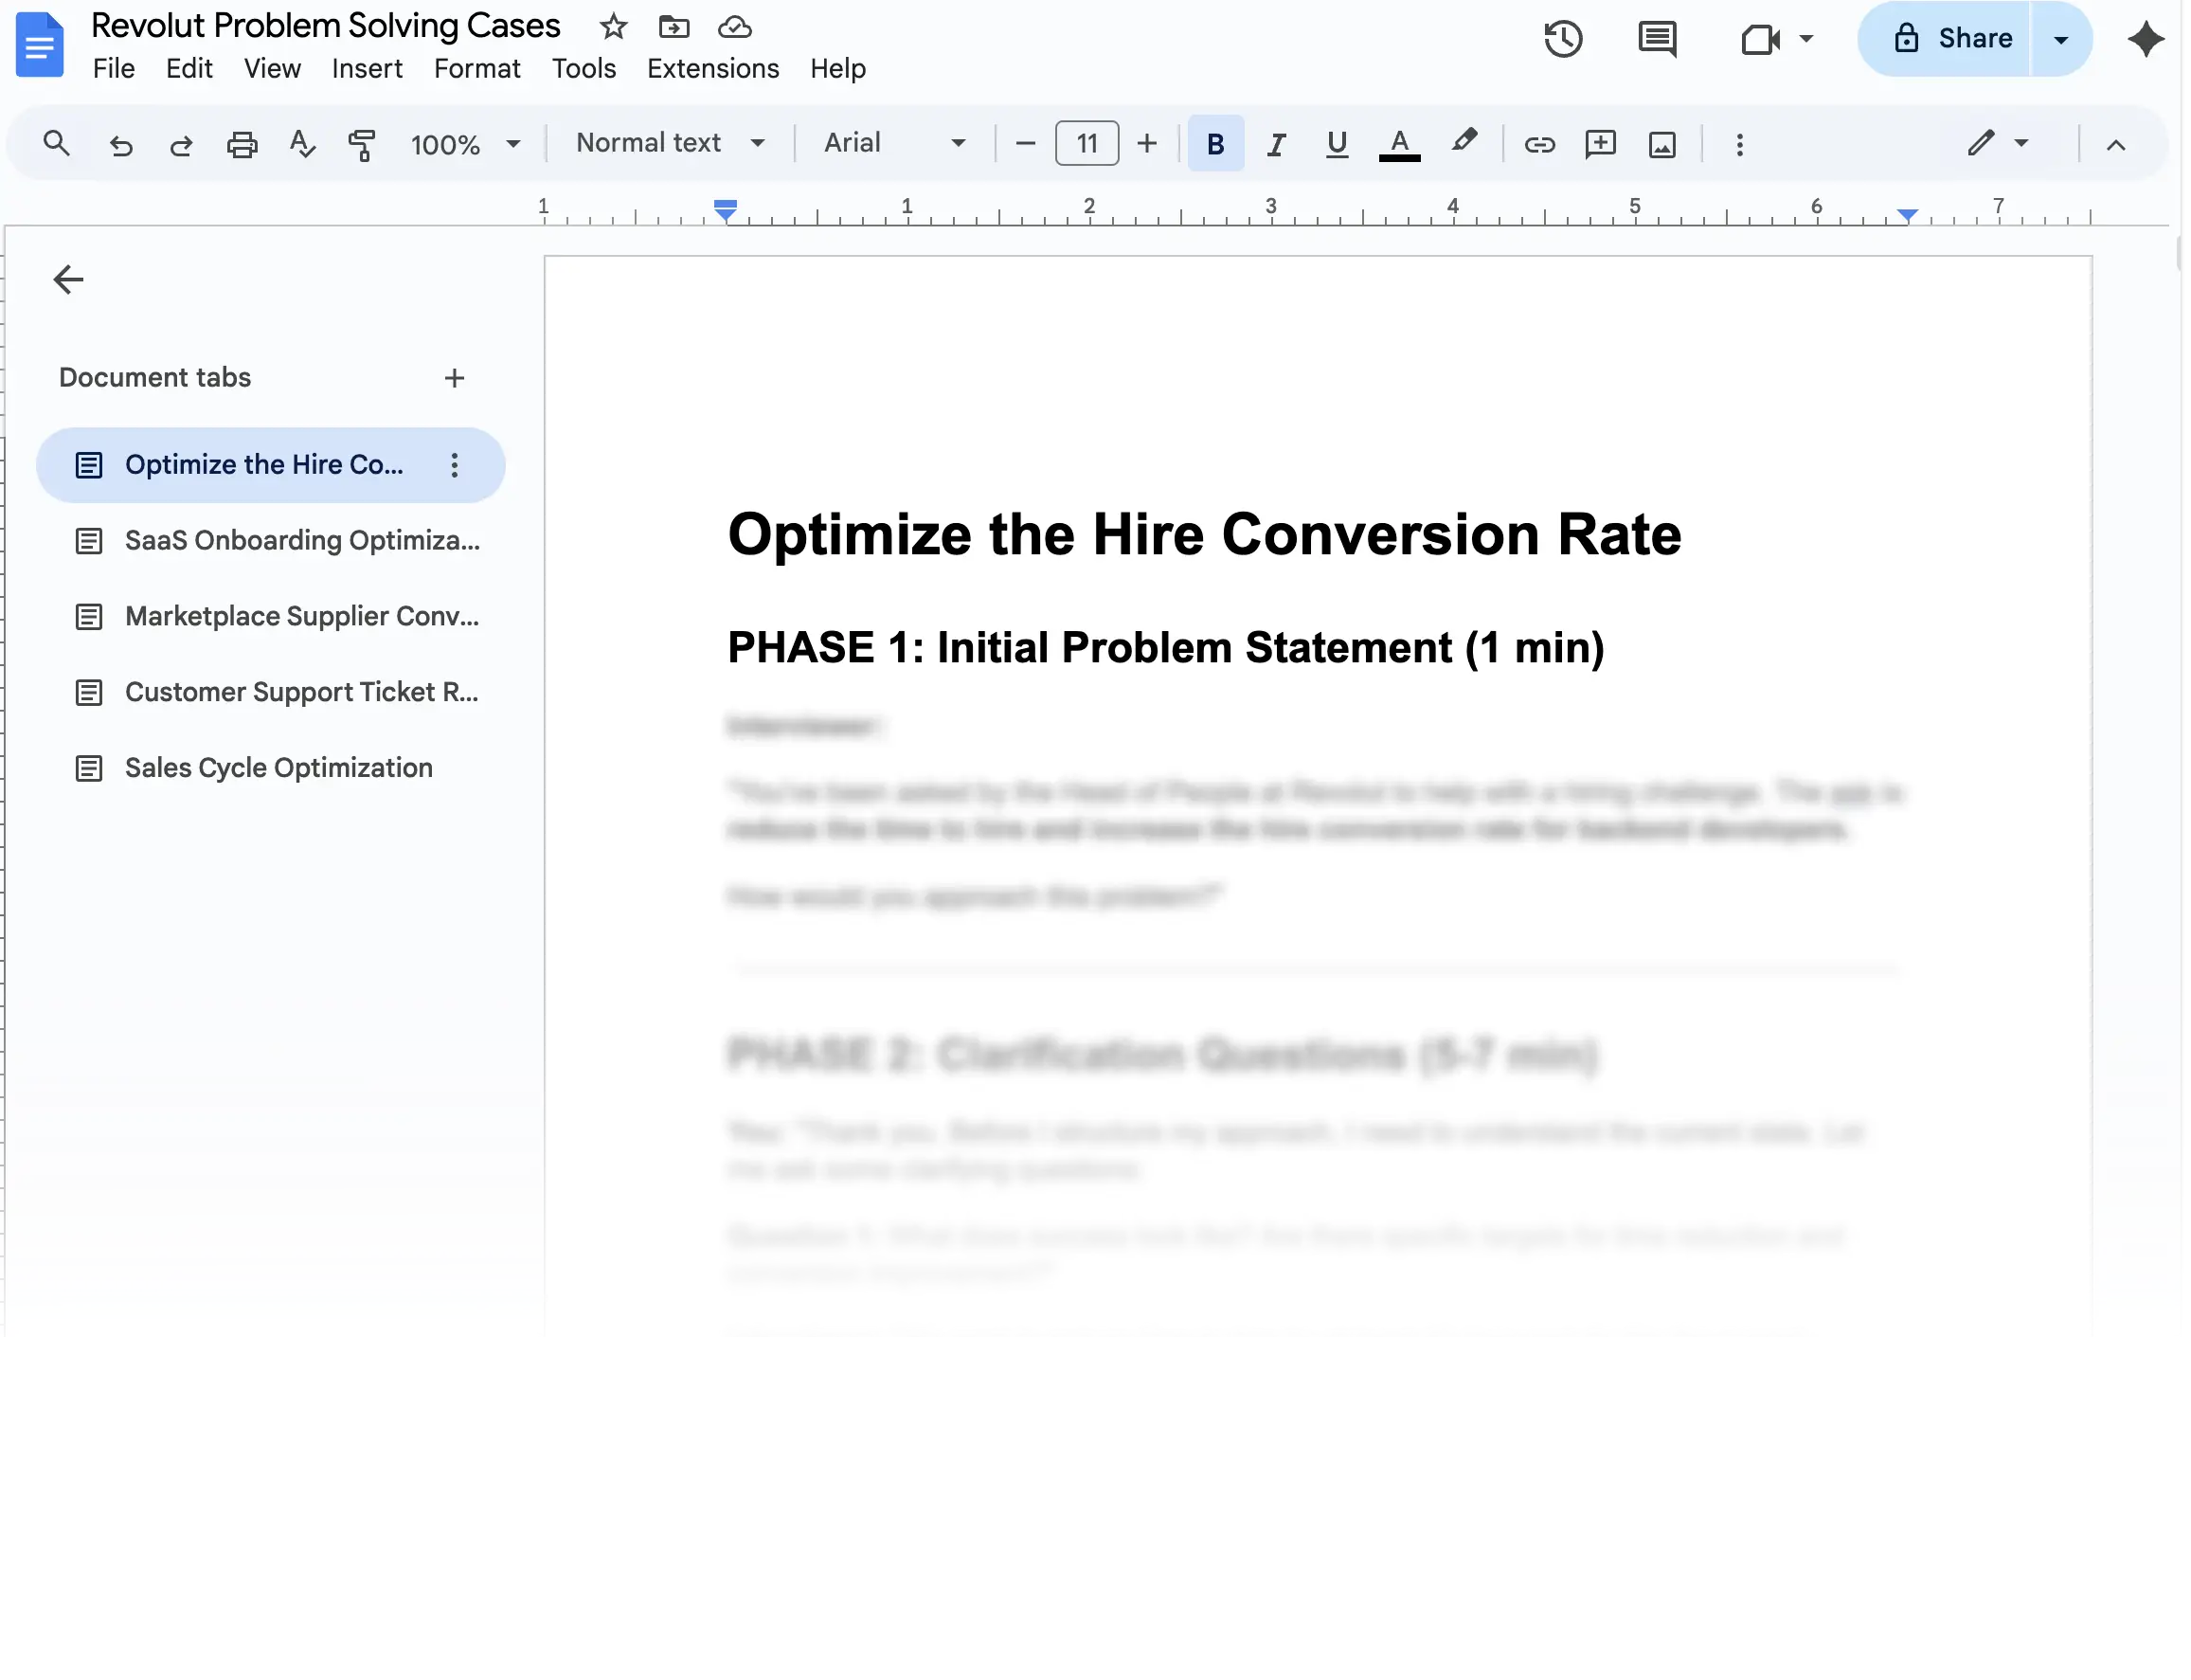The width and height of the screenshot is (2191, 1680).
Task: Switch to Sales Cycle Optimization tab
Action: [271, 769]
